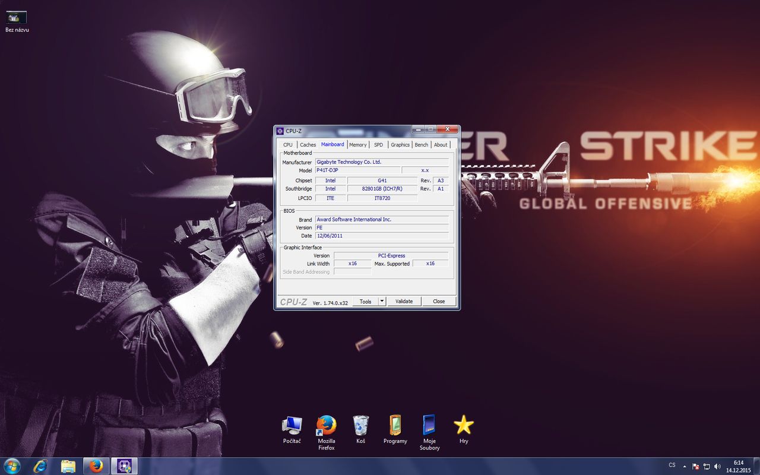Click the PCI-Express version field

click(391, 255)
